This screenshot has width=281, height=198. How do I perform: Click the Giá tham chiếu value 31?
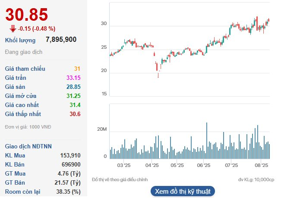pyautogui.click(x=77, y=69)
